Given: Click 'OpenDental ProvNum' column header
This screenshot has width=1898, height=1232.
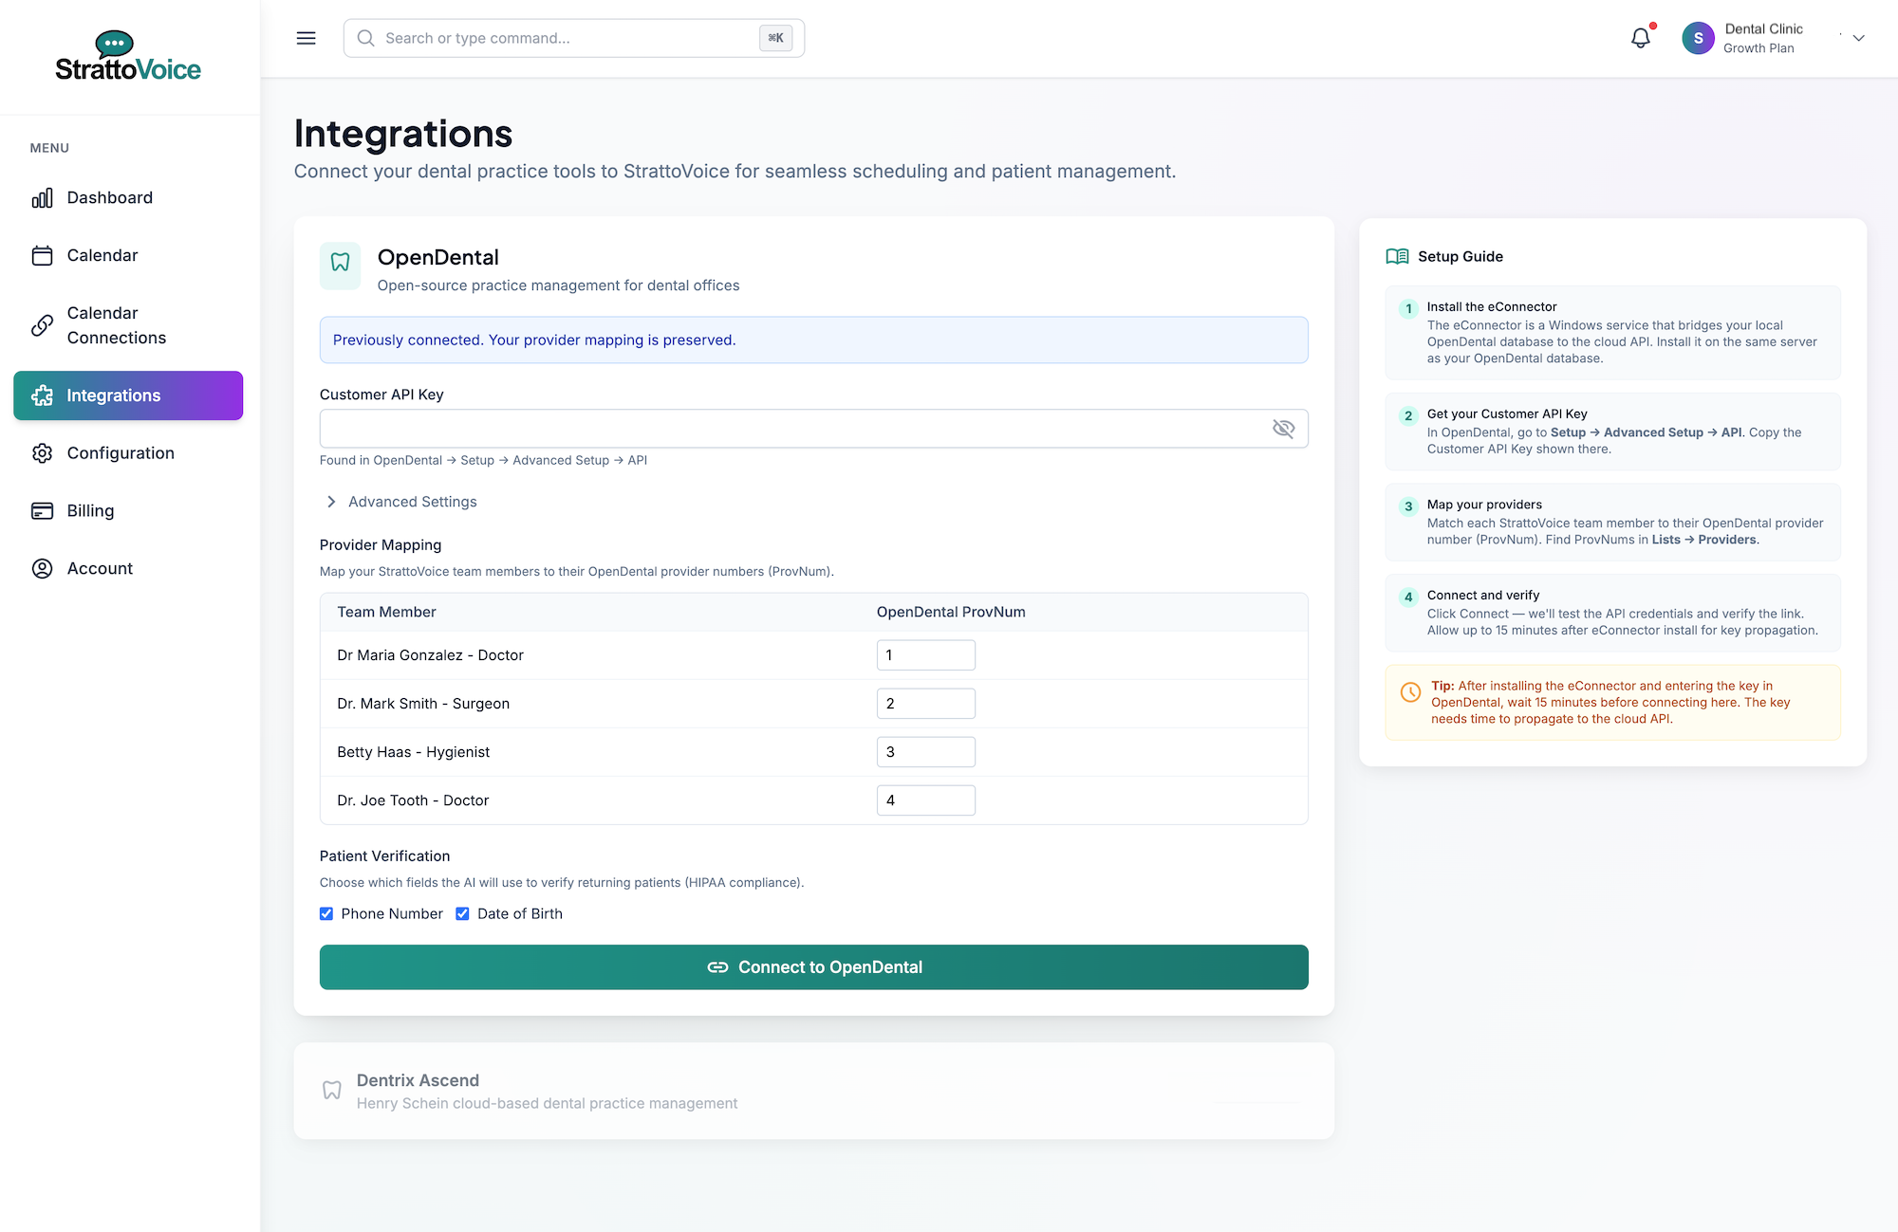Looking at the screenshot, I should [951, 613].
